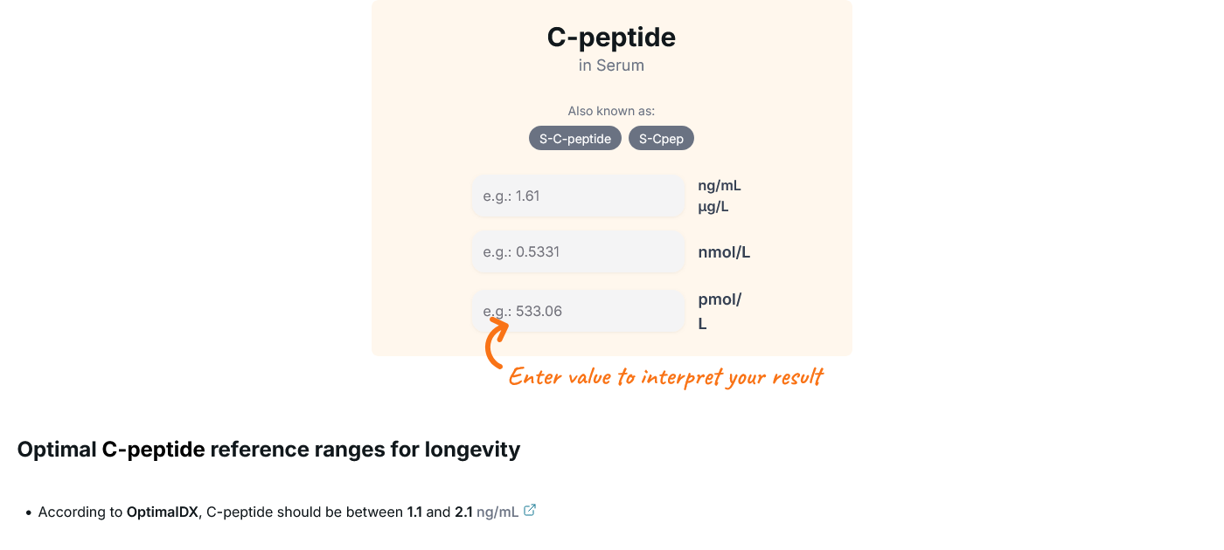Click the C-peptide card title
This screenshot has height=550, width=1224.
[611, 38]
